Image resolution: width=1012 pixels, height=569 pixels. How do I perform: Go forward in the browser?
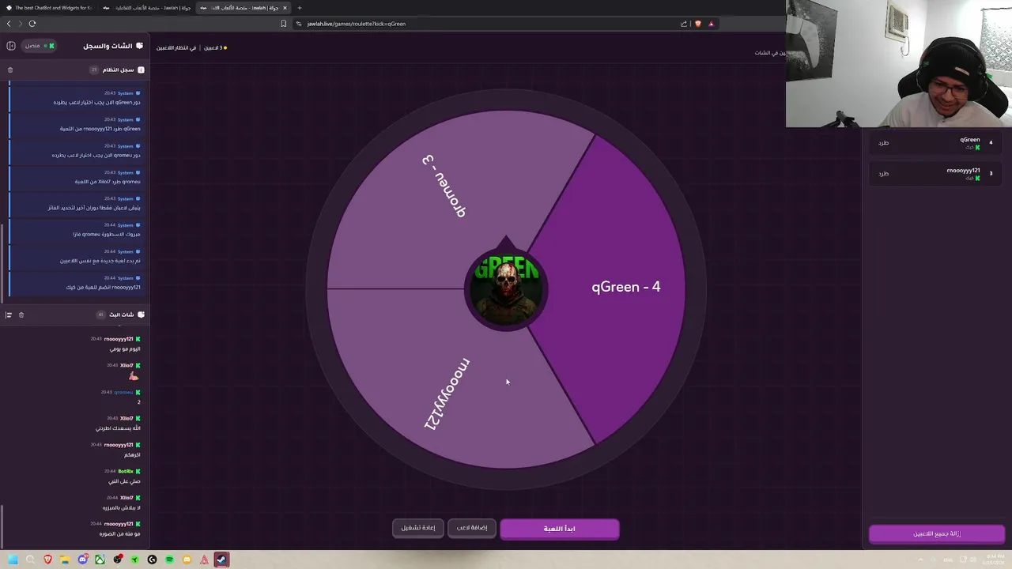[21, 24]
